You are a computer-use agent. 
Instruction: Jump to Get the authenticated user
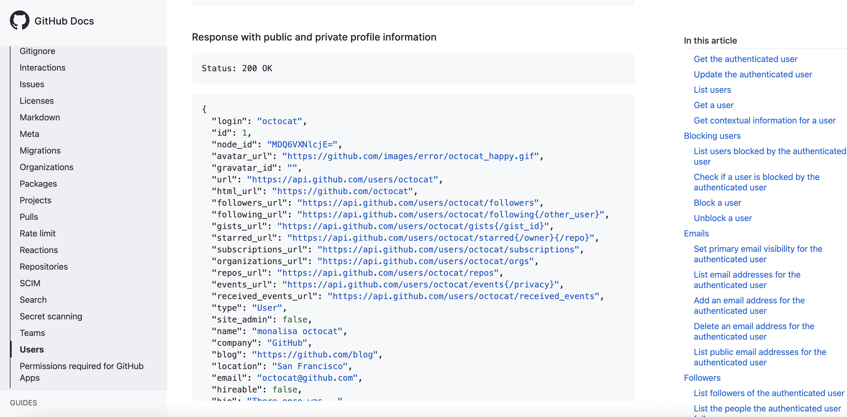(746, 59)
